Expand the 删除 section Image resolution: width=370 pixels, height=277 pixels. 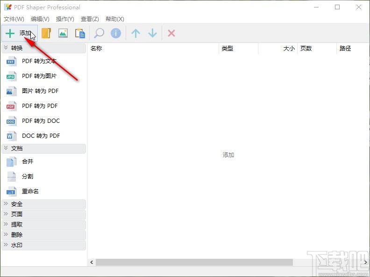[x=43, y=235]
